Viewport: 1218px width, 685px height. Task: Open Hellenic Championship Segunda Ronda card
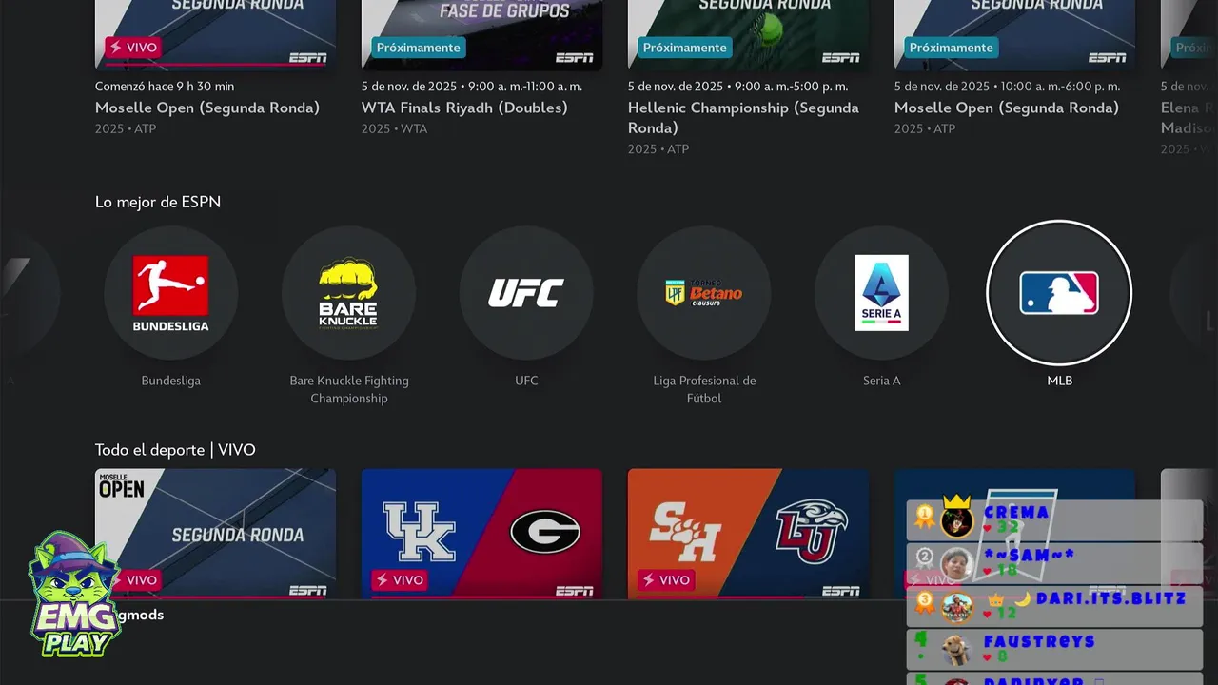click(x=748, y=35)
